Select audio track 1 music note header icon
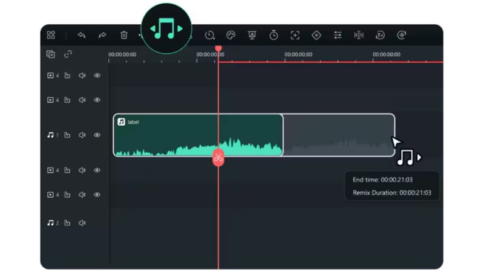484x272 pixels. point(51,135)
